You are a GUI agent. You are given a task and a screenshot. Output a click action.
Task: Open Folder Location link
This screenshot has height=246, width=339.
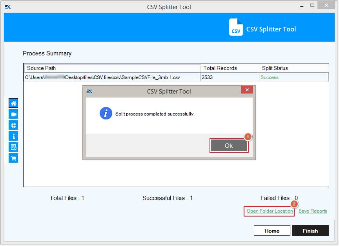(270, 211)
